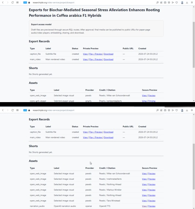
Task: View the OpenAI narration audio asset
Action: point(144,206)
